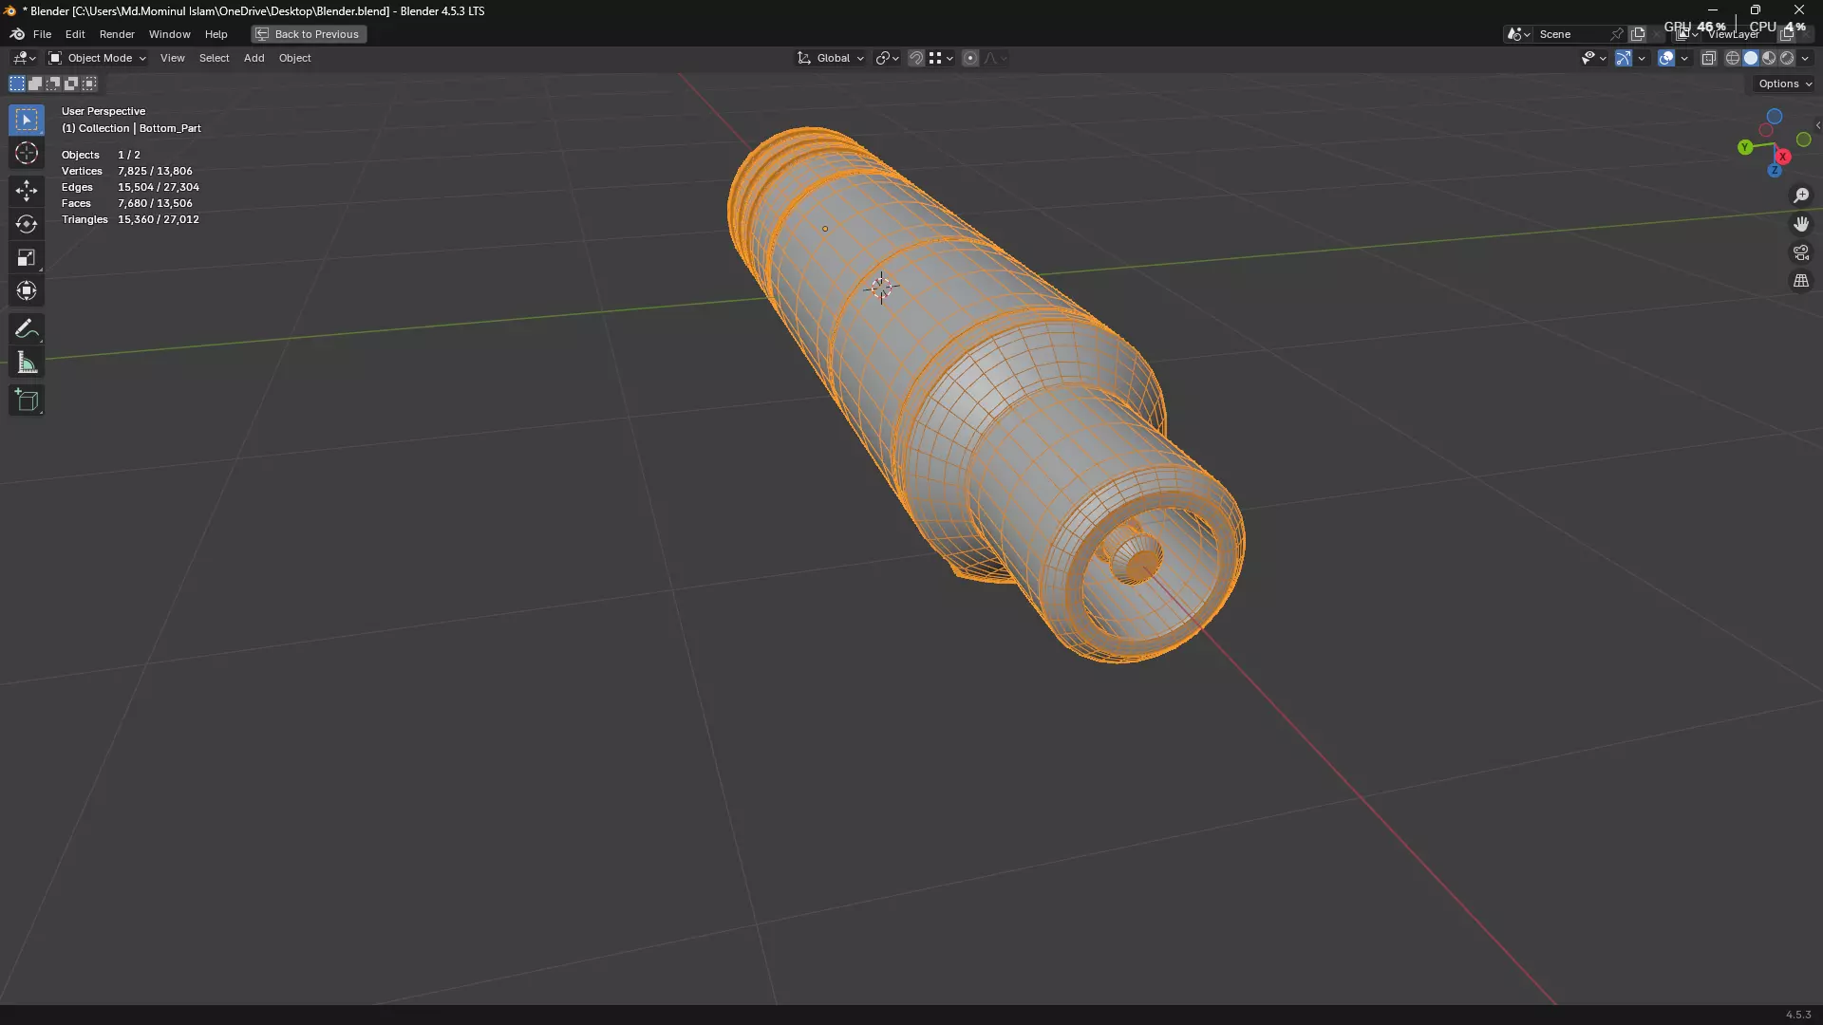Screen dimensions: 1823x1025
Task: Toggle snapping magnet icon
Action: pyautogui.click(x=915, y=58)
